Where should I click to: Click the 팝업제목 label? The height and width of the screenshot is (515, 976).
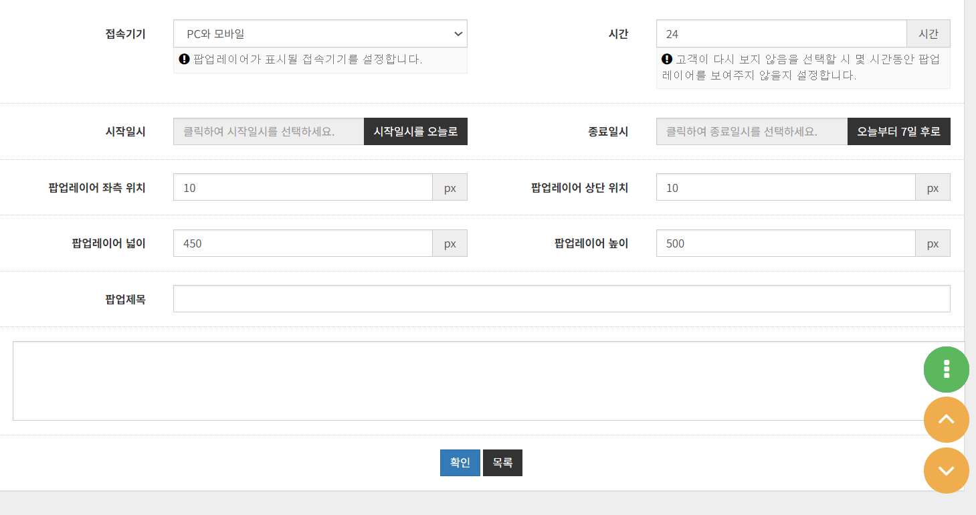pyautogui.click(x=125, y=299)
